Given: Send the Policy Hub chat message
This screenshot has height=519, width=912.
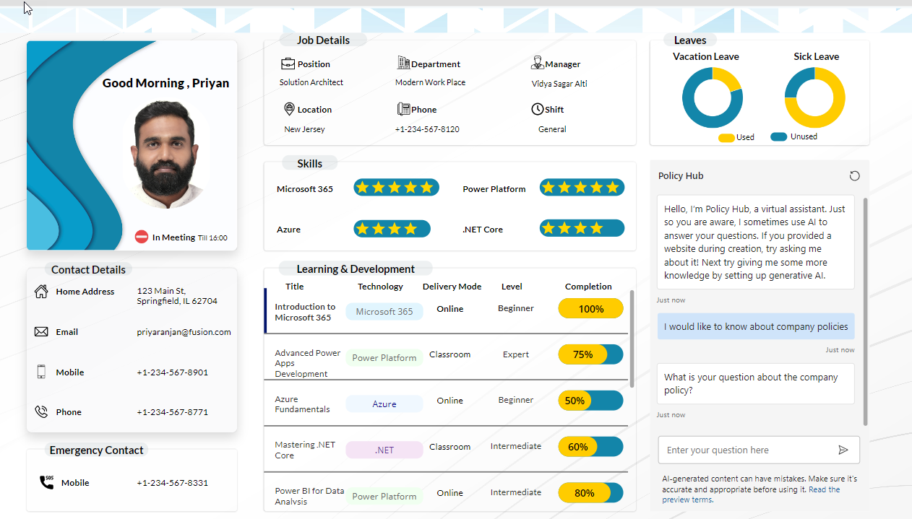Looking at the screenshot, I should click(x=843, y=450).
